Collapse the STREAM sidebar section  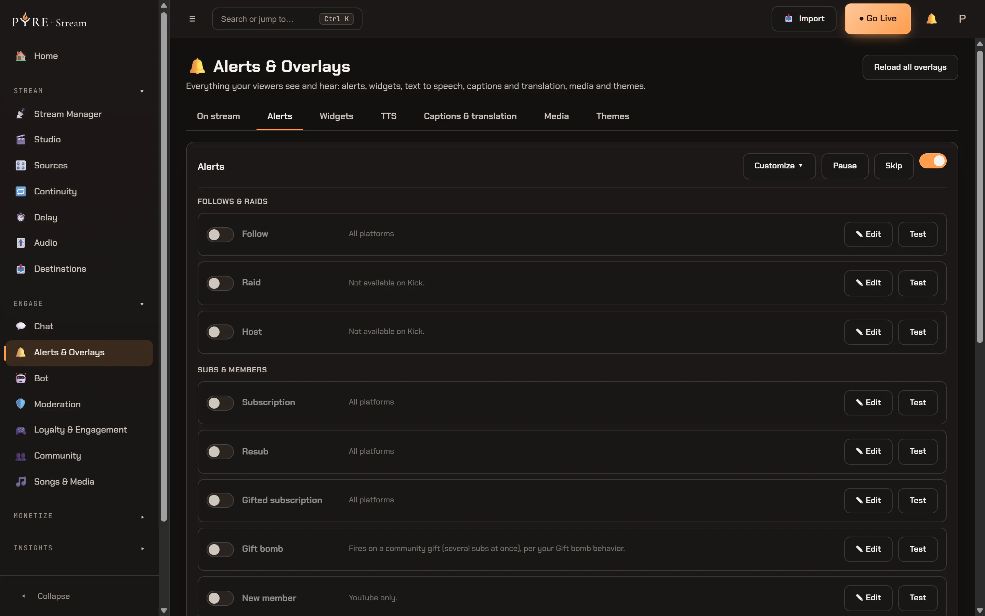click(x=142, y=91)
